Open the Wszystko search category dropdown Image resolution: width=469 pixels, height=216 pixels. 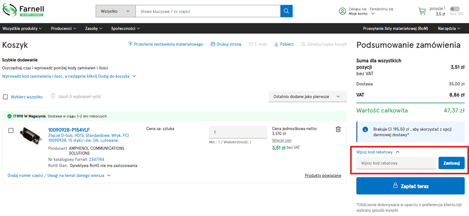115,11
